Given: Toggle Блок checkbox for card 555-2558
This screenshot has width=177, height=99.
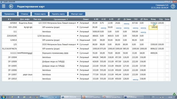Looking at the screenshot, I should pos(167,28).
